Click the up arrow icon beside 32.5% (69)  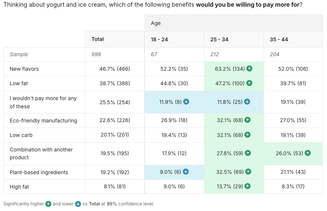click(x=248, y=172)
